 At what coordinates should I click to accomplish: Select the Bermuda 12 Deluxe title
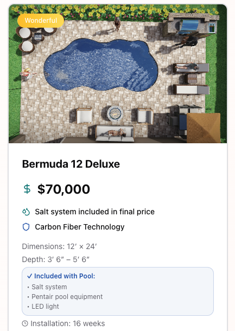point(71,164)
